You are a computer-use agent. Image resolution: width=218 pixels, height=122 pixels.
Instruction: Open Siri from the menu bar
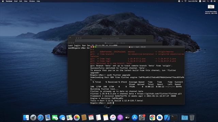click(x=211, y=1)
